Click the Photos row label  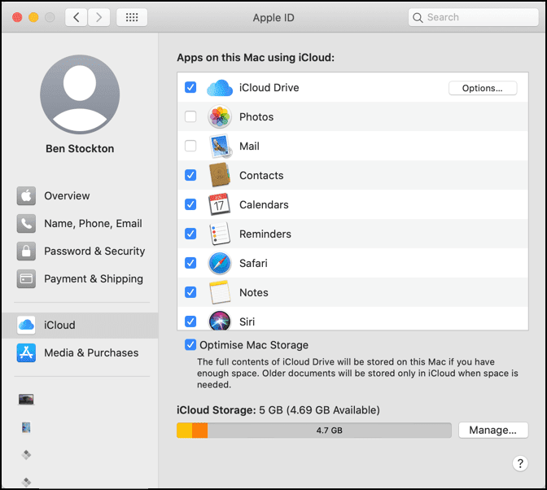click(256, 117)
